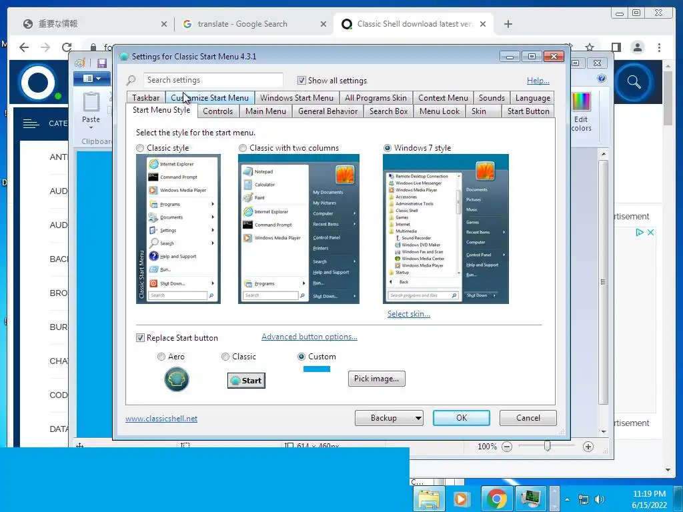Screen dimensions: 683x512
Task: Show hidden tray icons arrow
Action: click(x=567, y=499)
